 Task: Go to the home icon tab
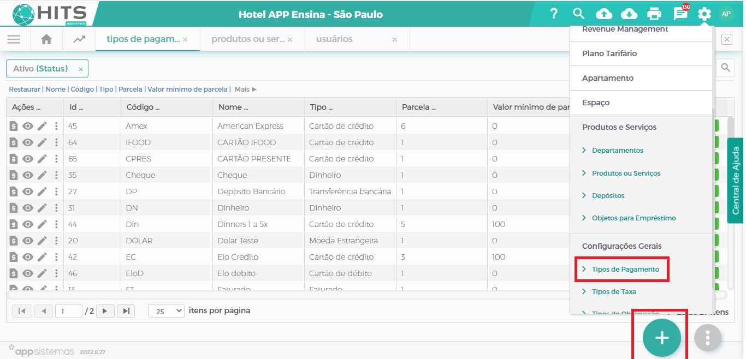pyautogui.click(x=46, y=39)
